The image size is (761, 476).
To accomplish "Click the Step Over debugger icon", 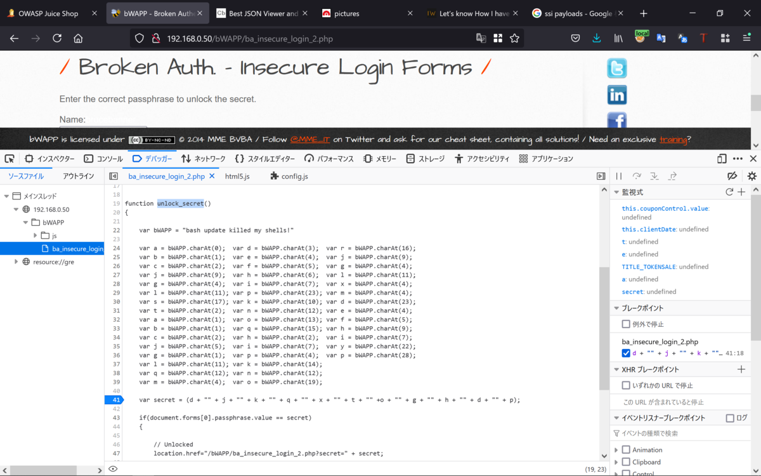I will click(x=637, y=176).
